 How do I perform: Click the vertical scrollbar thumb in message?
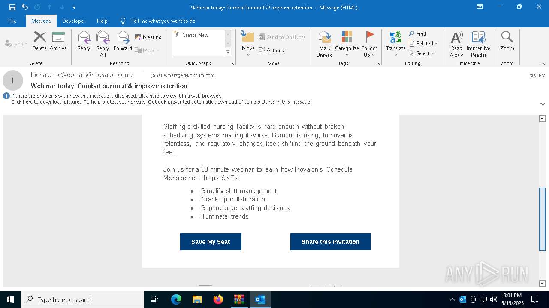[x=543, y=219]
